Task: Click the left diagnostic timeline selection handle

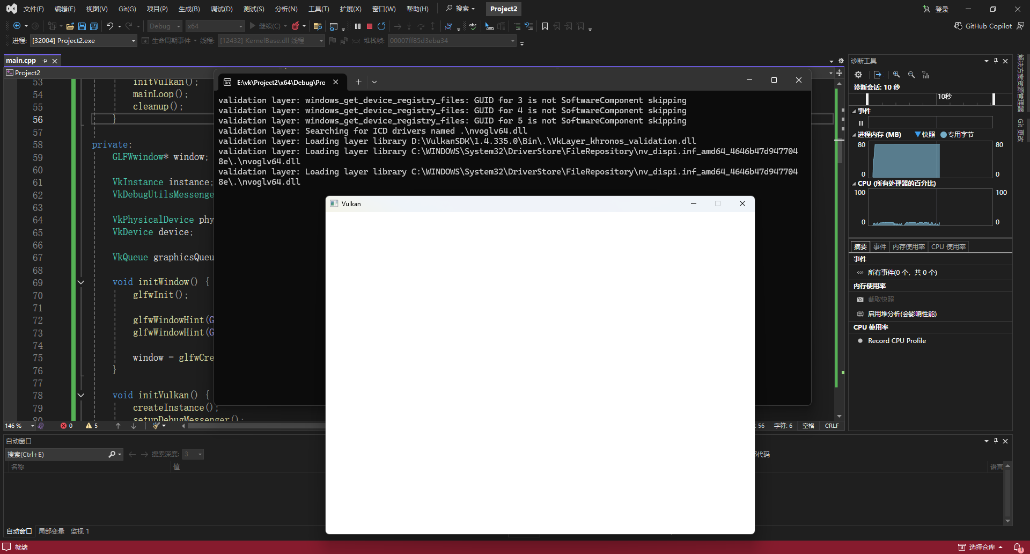Action: pos(867,99)
